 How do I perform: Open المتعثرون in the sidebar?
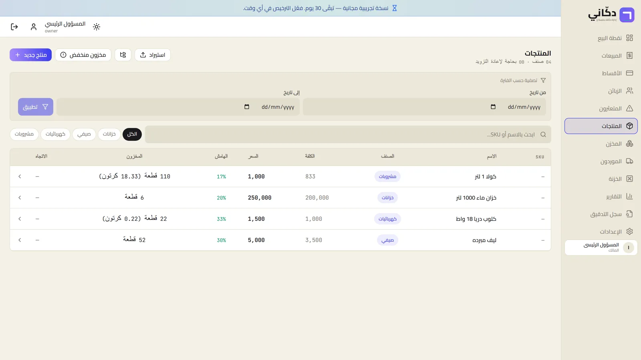[x=601, y=108]
